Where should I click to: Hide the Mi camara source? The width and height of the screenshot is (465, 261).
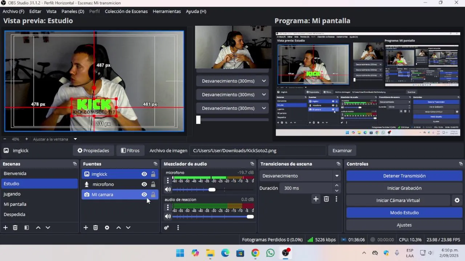[x=144, y=195]
